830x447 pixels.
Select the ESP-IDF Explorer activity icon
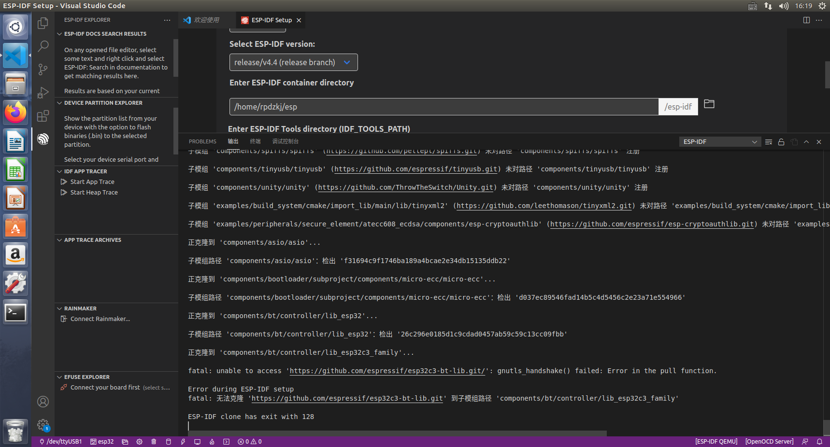coord(43,139)
